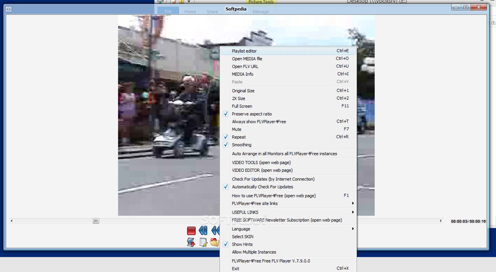The image size is (496, 272).
Task: Turn off Automatically Check For Updates
Action: pos(262,187)
